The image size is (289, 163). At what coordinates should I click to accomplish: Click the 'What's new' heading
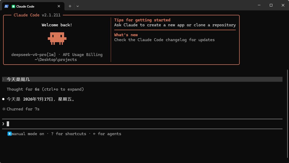(126, 35)
